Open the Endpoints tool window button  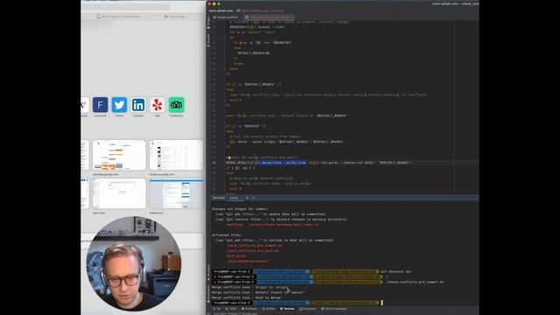tap(307, 309)
